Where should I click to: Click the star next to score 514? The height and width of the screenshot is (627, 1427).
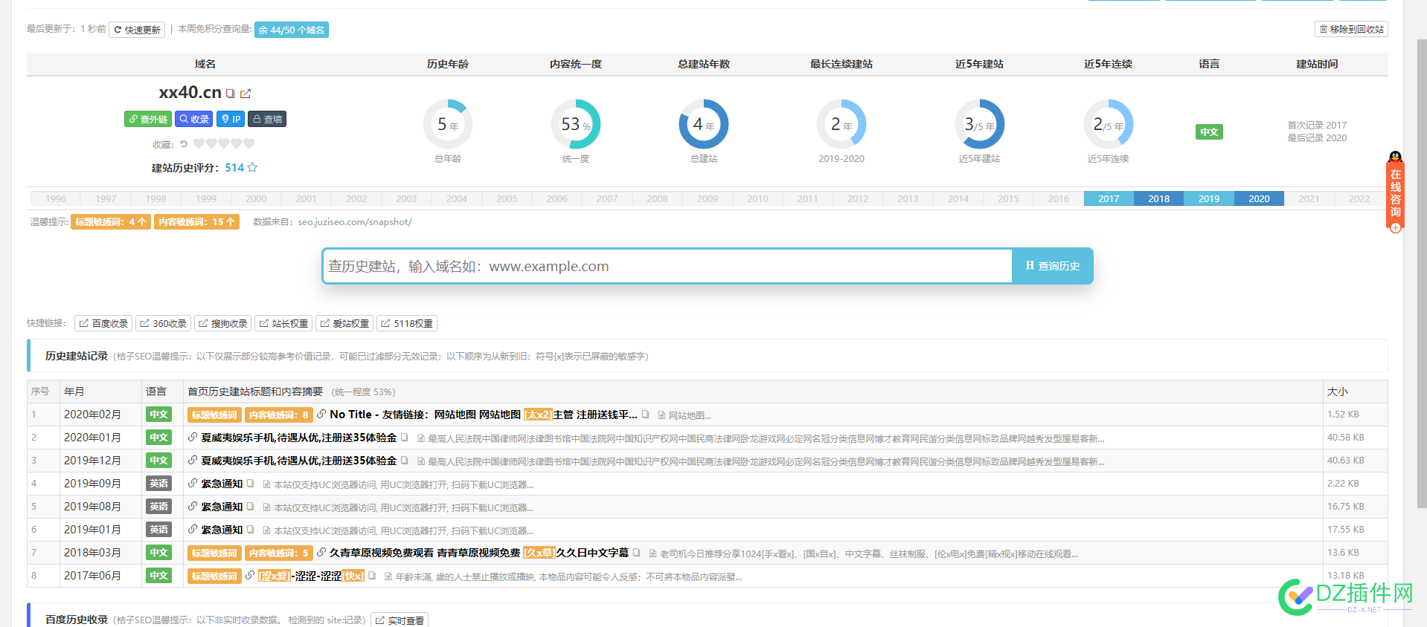click(x=252, y=167)
